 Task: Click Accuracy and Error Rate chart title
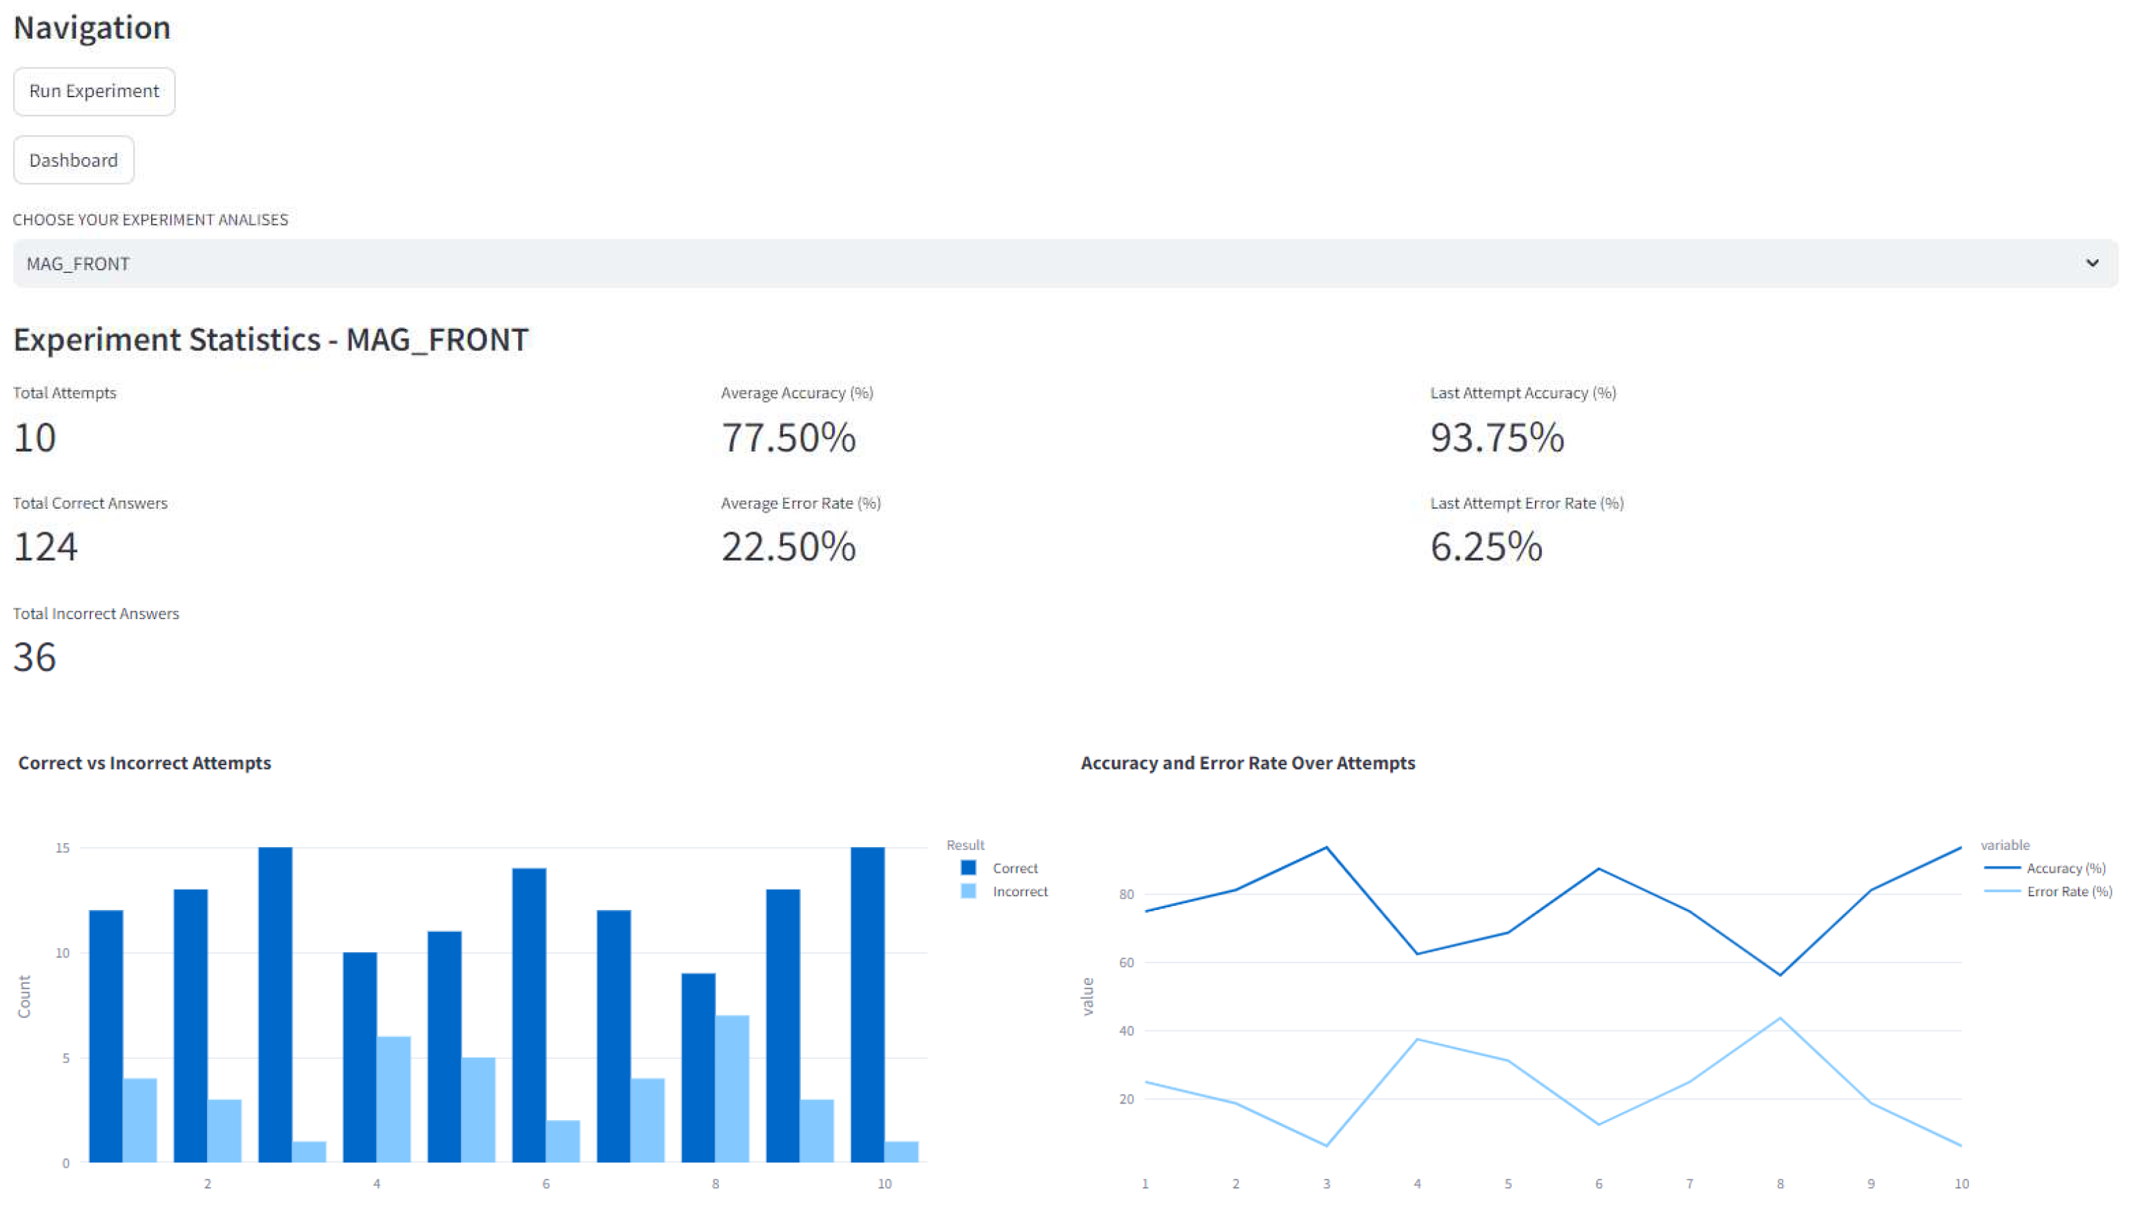pos(1247,763)
